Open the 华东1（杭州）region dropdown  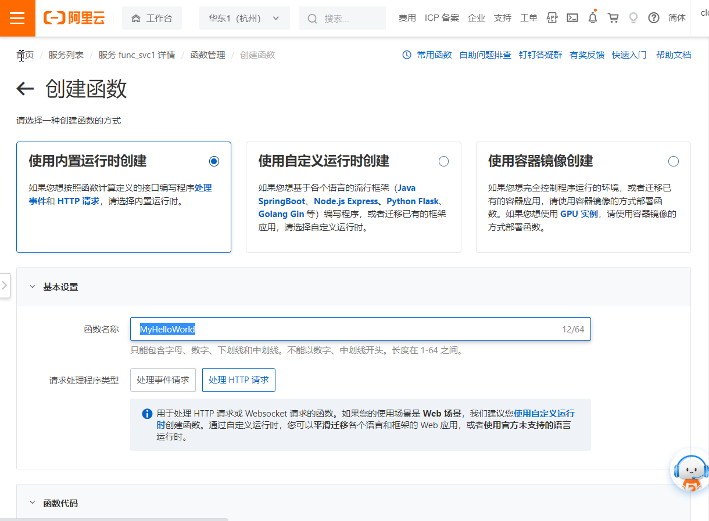(244, 18)
